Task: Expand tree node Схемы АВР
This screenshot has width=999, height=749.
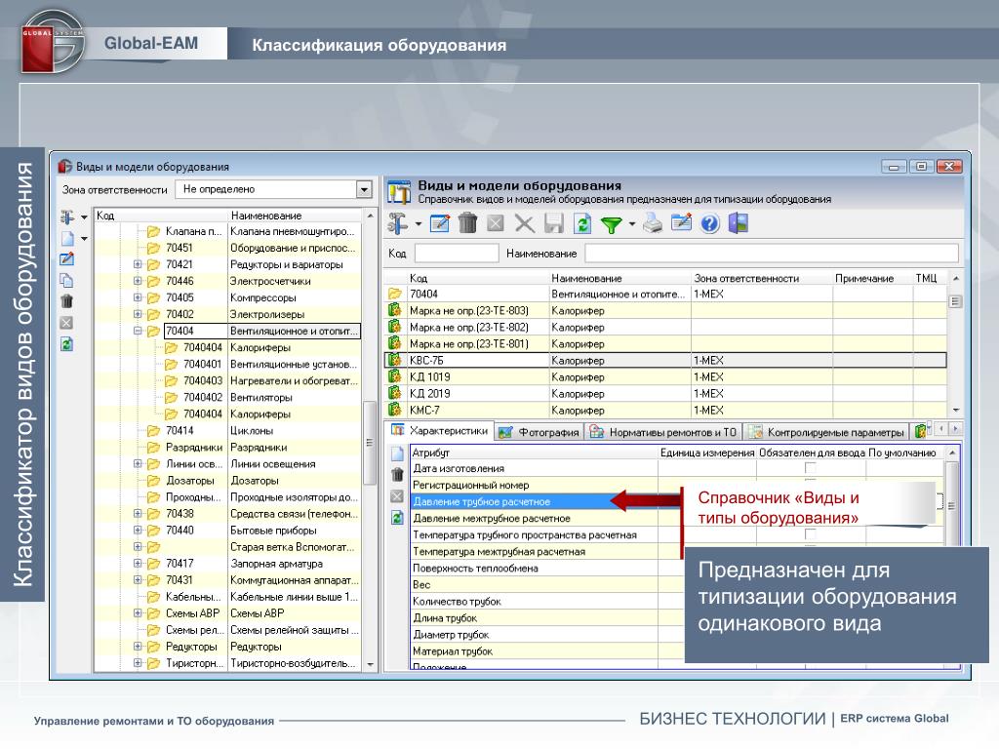Action: [x=138, y=613]
